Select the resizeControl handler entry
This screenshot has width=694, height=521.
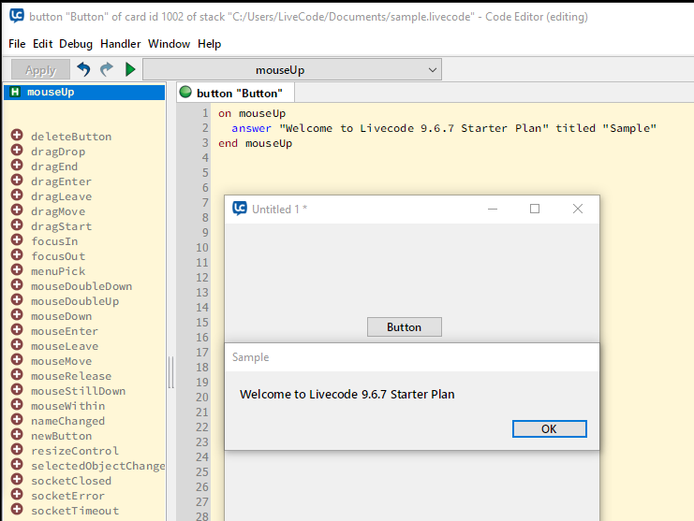74,451
